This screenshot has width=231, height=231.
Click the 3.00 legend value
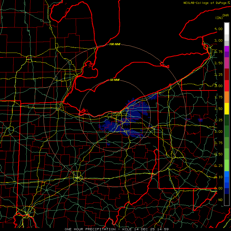click(218, 40)
